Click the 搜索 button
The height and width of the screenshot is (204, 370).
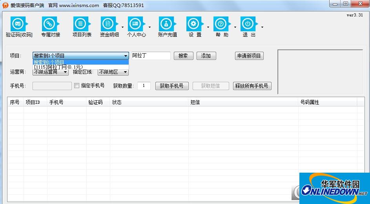click(183, 56)
